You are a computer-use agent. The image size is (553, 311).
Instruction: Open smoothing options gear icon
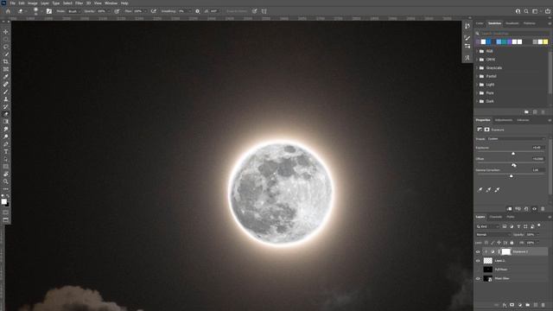pyautogui.click(x=198, y=11)
